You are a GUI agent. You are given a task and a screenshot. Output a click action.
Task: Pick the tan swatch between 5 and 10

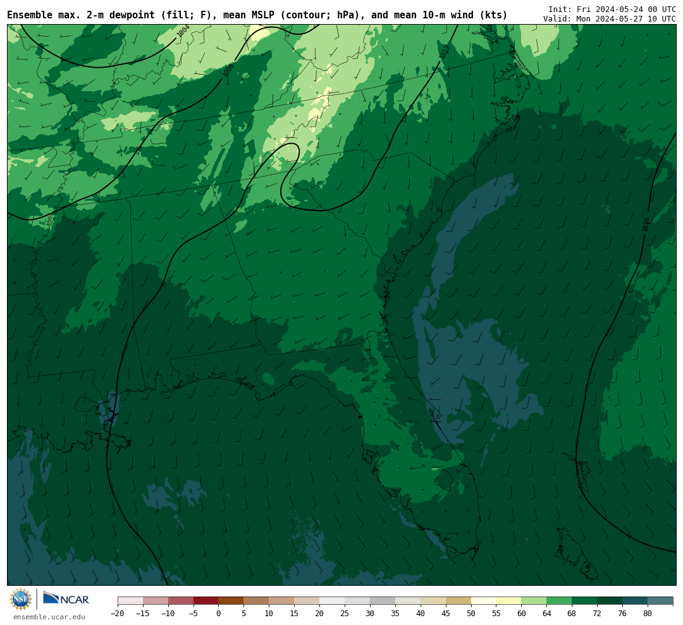click(x=256, y=601)
